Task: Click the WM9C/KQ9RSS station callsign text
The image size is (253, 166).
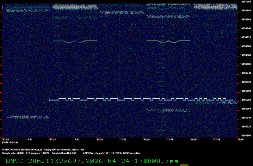Action: [x=11, y=150]
